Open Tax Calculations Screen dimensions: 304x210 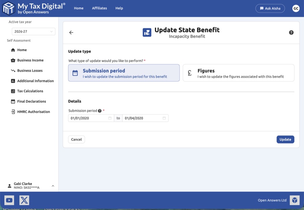coord(30,91)
